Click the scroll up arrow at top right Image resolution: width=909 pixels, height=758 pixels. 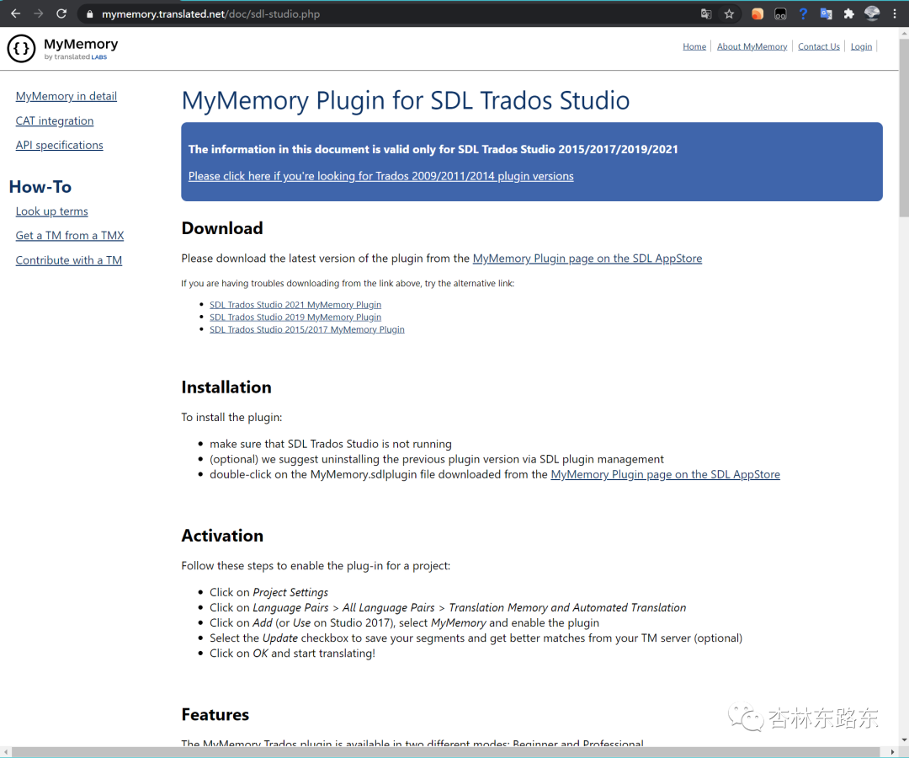point(904,33)
